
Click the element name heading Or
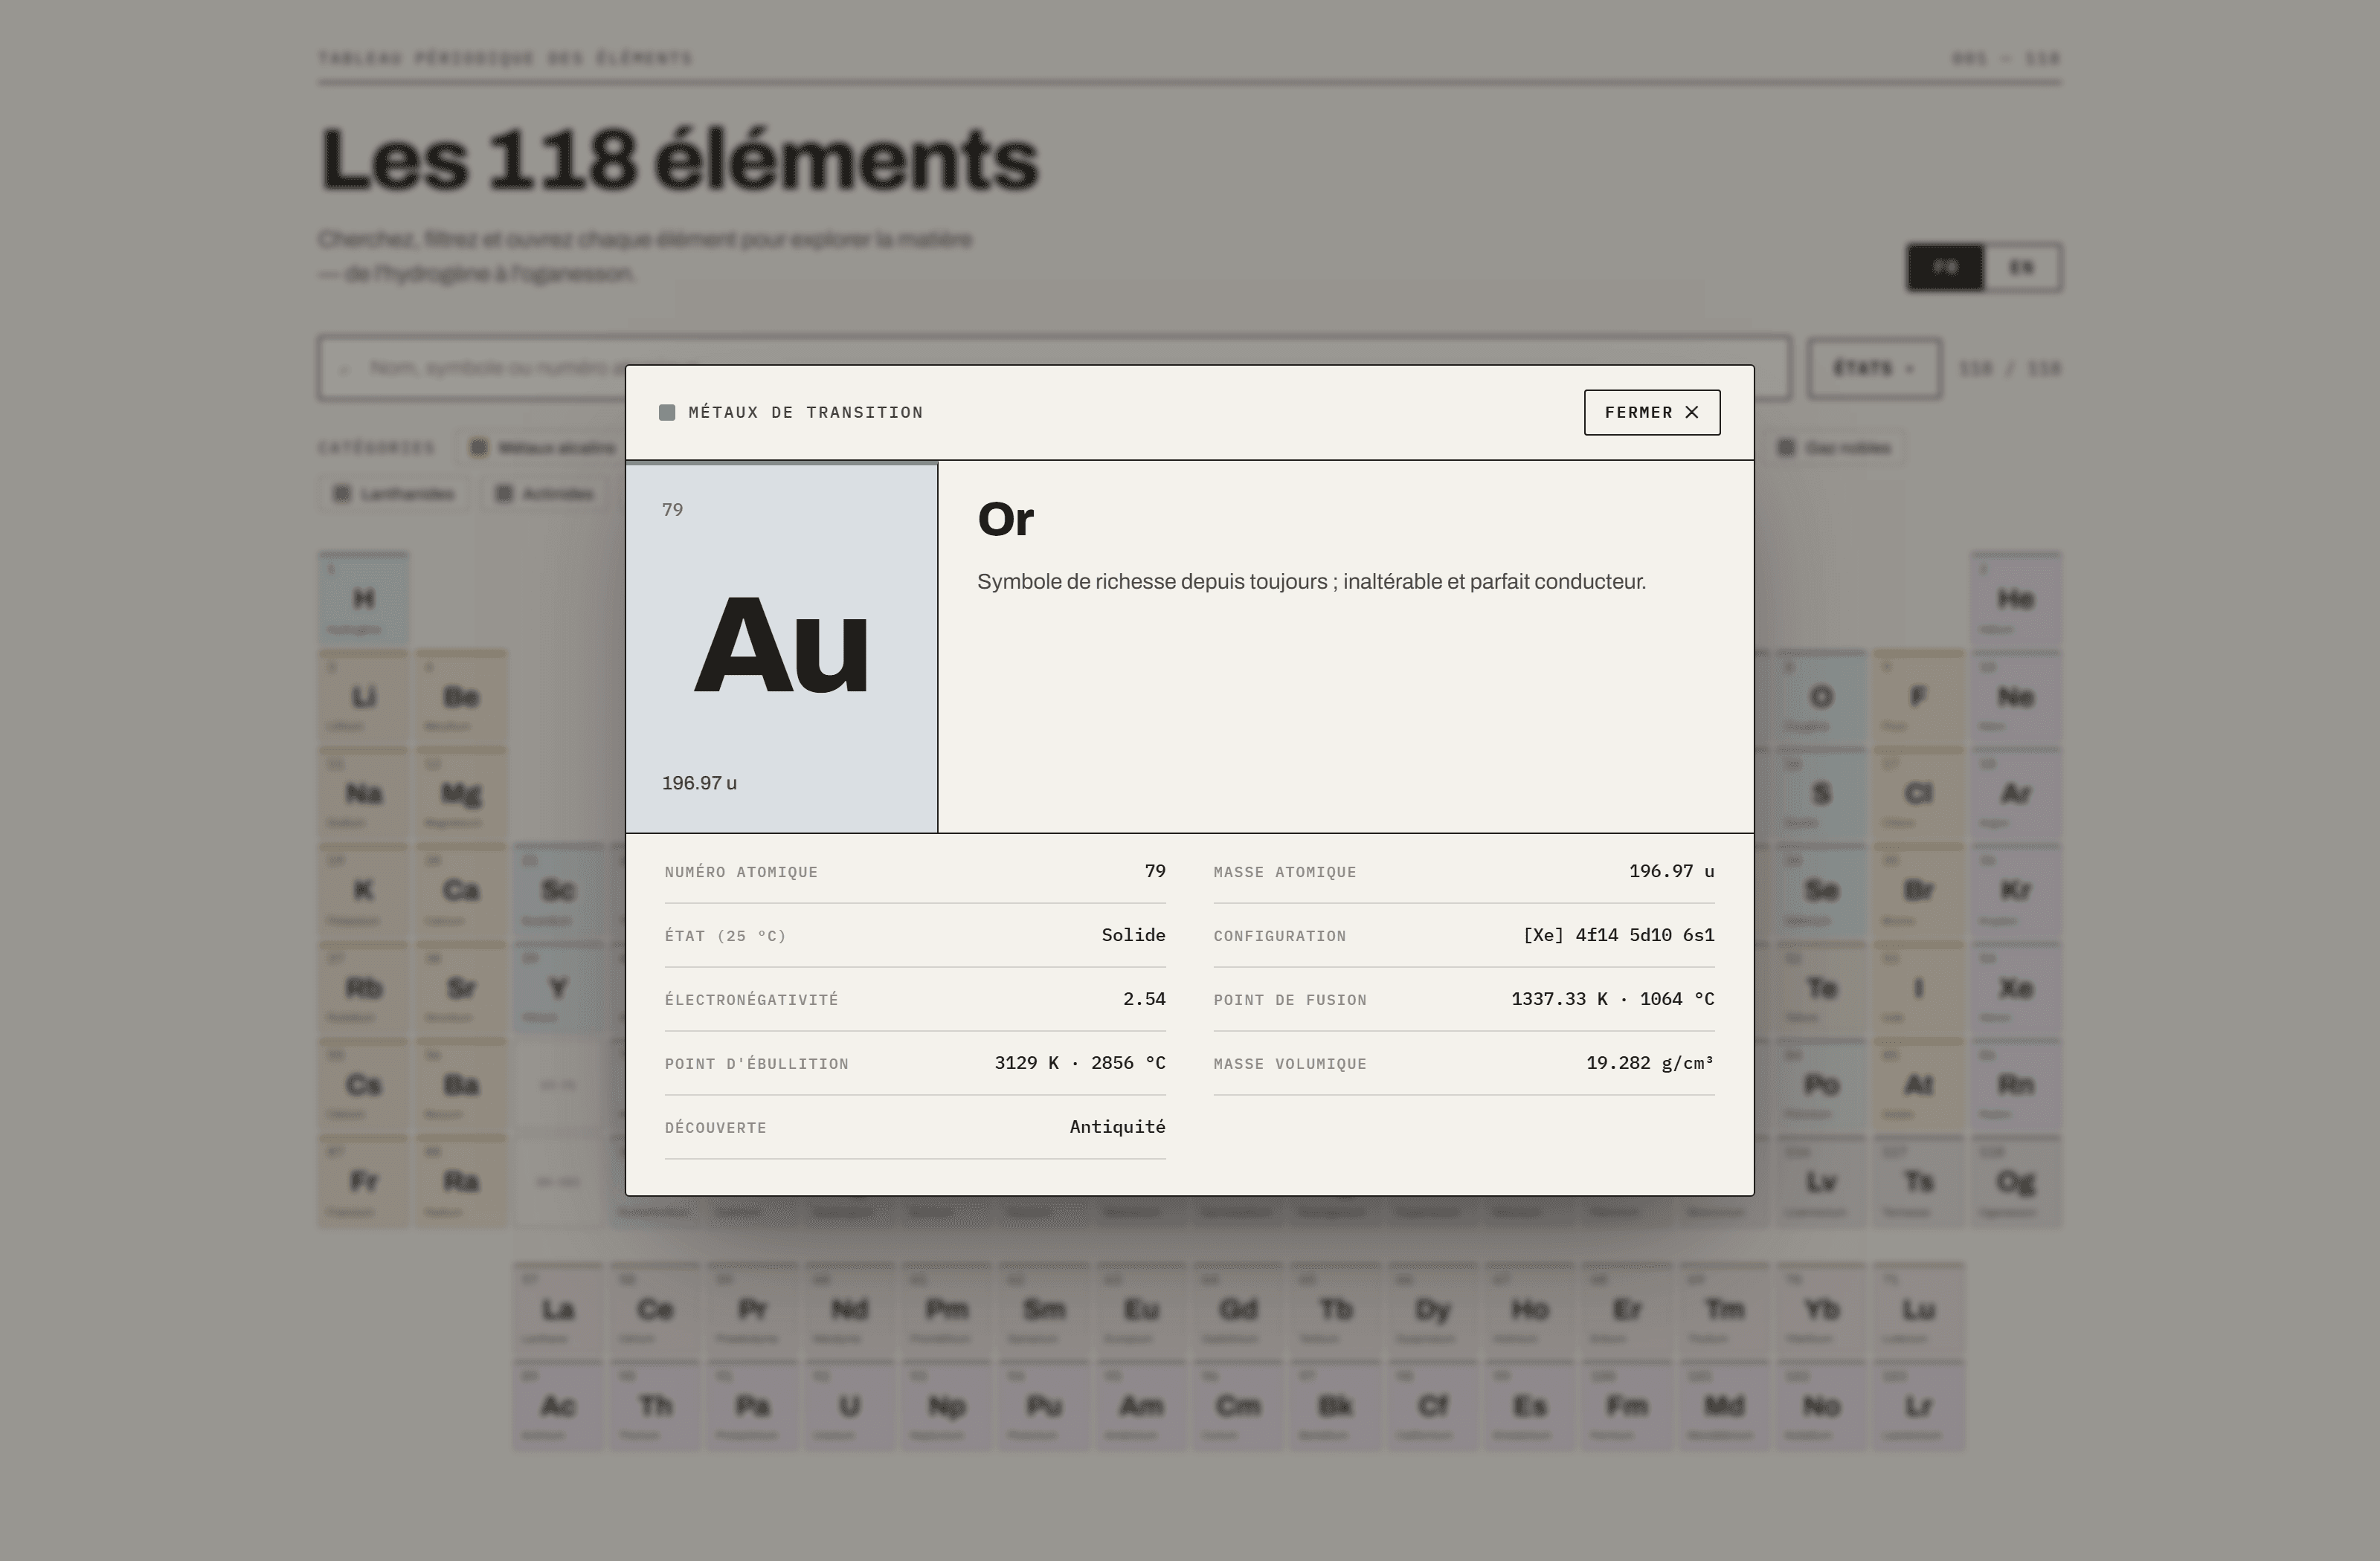[1006, 519]
